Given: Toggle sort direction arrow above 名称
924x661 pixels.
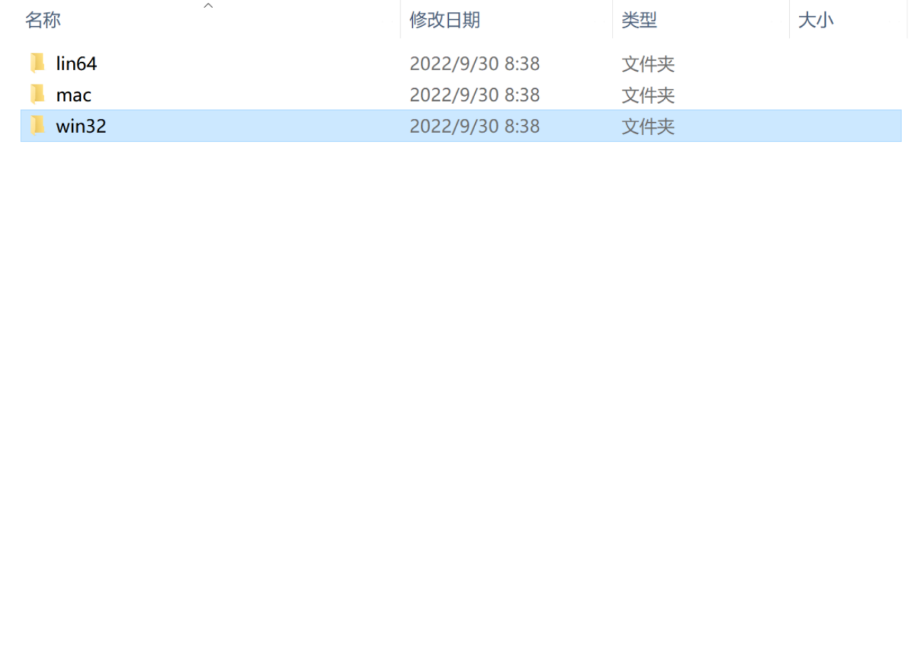Looking at the screenshot, I should (208, 5).
